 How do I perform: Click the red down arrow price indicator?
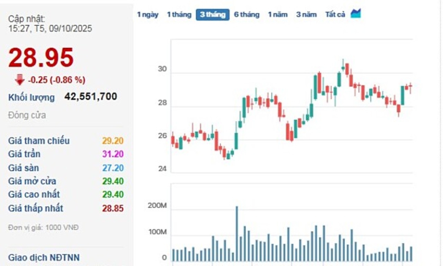click(19, 80)
